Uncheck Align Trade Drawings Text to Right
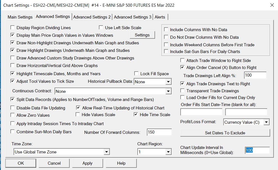This screenshot has width=278, height=170. pyautogui.click(x=183, y=84)
